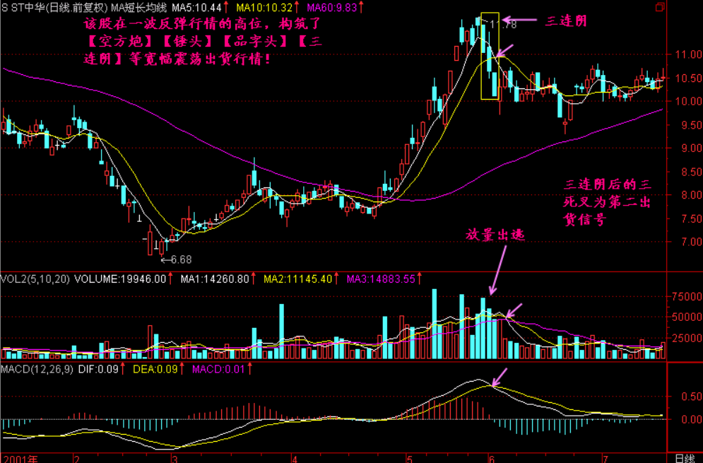703x463 pixels.
Task: Click the pink arrow beside volume average crossover
Action: [515, 310]
